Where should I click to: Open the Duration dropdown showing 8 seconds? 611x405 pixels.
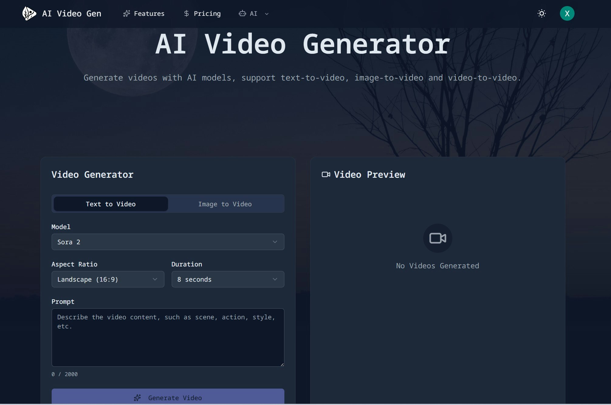pyautogui.click(x=228, y=279)
